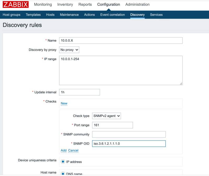Open the Inventory menu

[65, 4]
